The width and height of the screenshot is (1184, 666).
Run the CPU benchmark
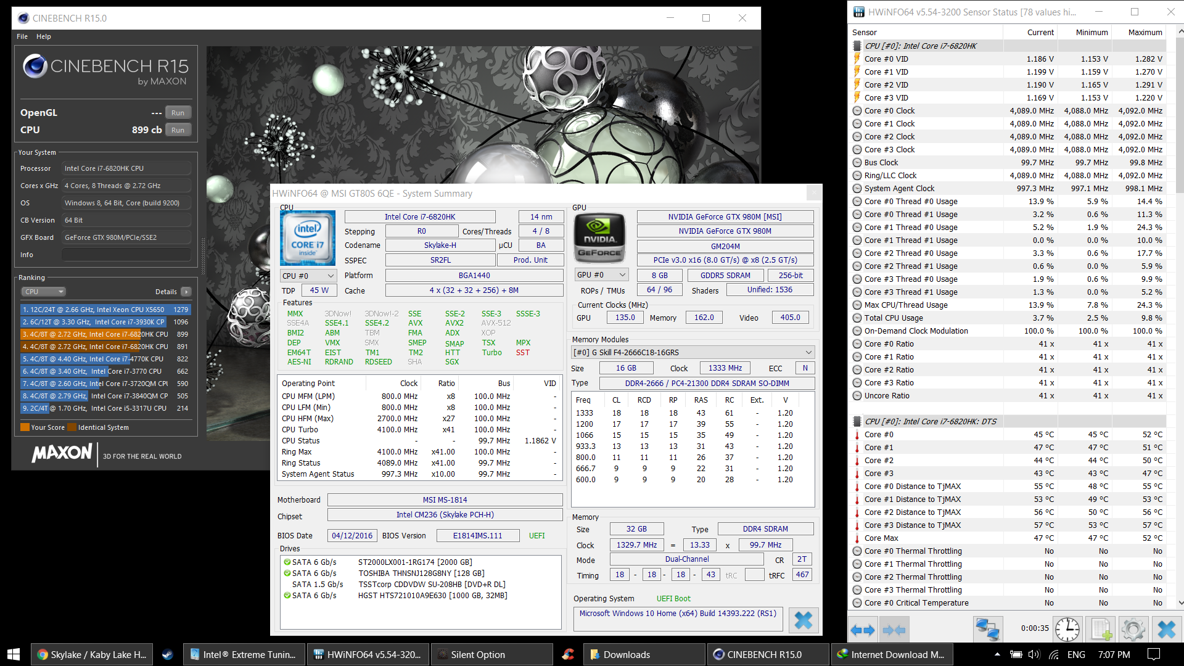[178, 130]
